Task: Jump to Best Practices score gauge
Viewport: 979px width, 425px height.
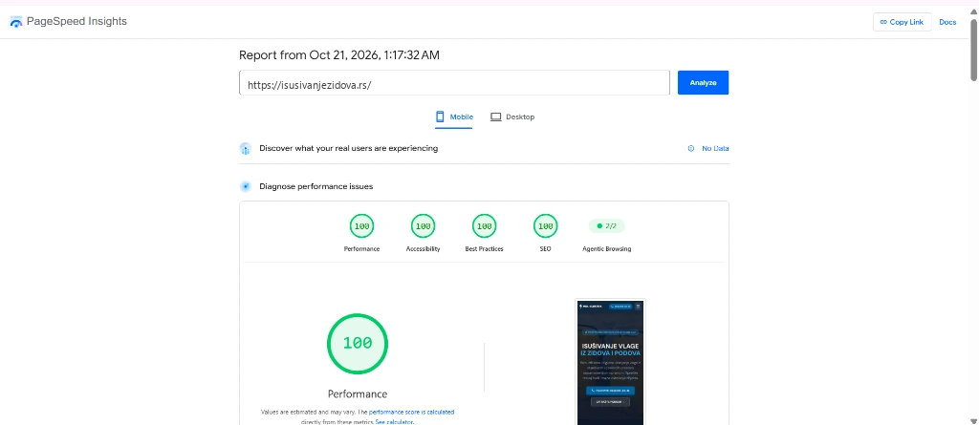Action: click(x=484, y=226)
